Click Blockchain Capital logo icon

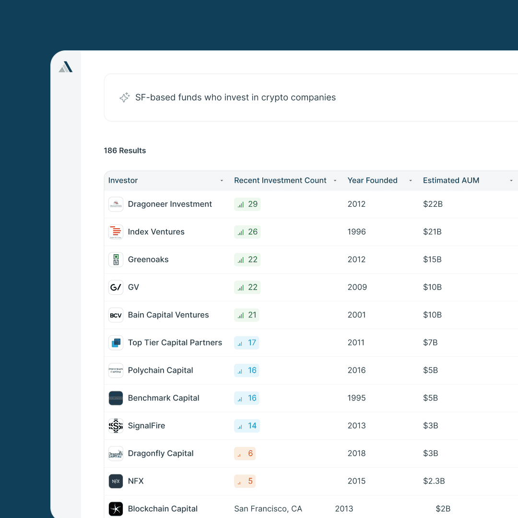click(x=116, y=509)
